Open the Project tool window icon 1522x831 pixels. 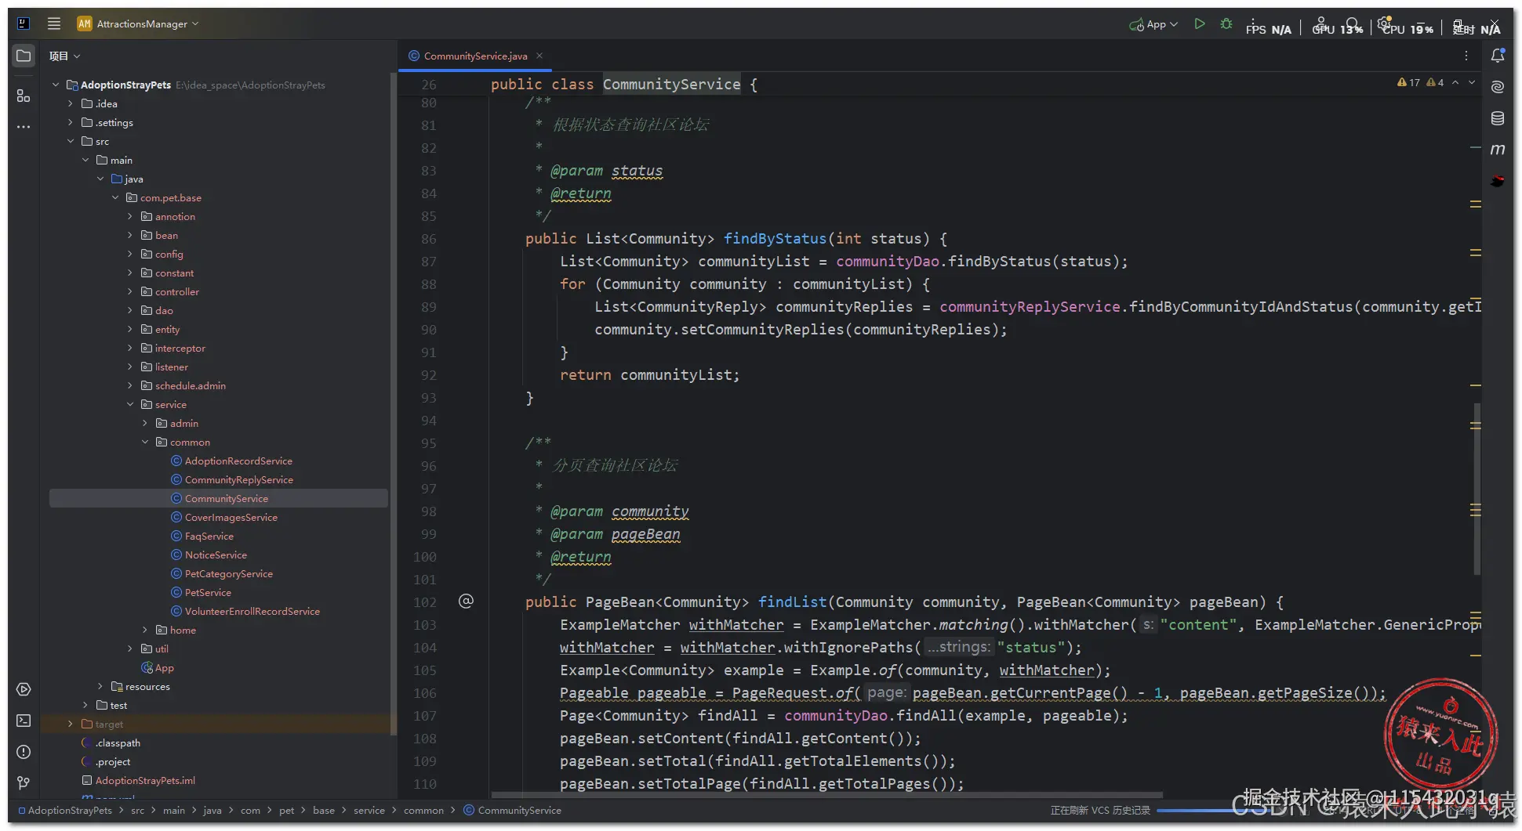(x=24, y=56)
